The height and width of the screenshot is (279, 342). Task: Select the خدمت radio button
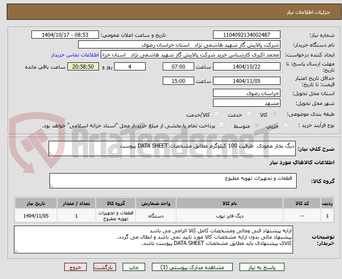249,114
